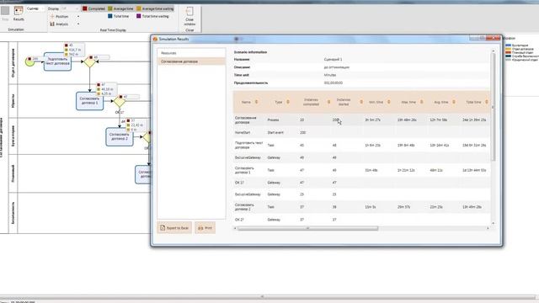Viewport: 539px width, 303px height.
Task: Select Resources in Simulation Results sidebar
Action: coord(191,53)
